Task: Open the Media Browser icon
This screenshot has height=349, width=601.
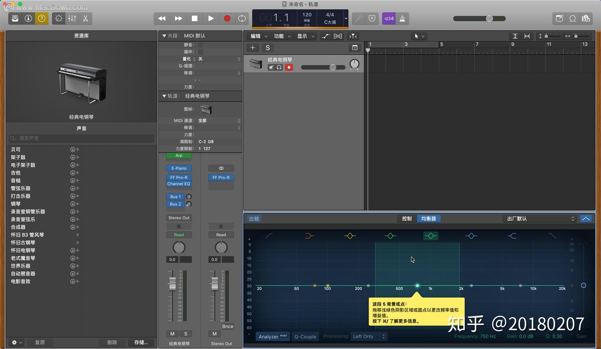Action: (586, 18)
